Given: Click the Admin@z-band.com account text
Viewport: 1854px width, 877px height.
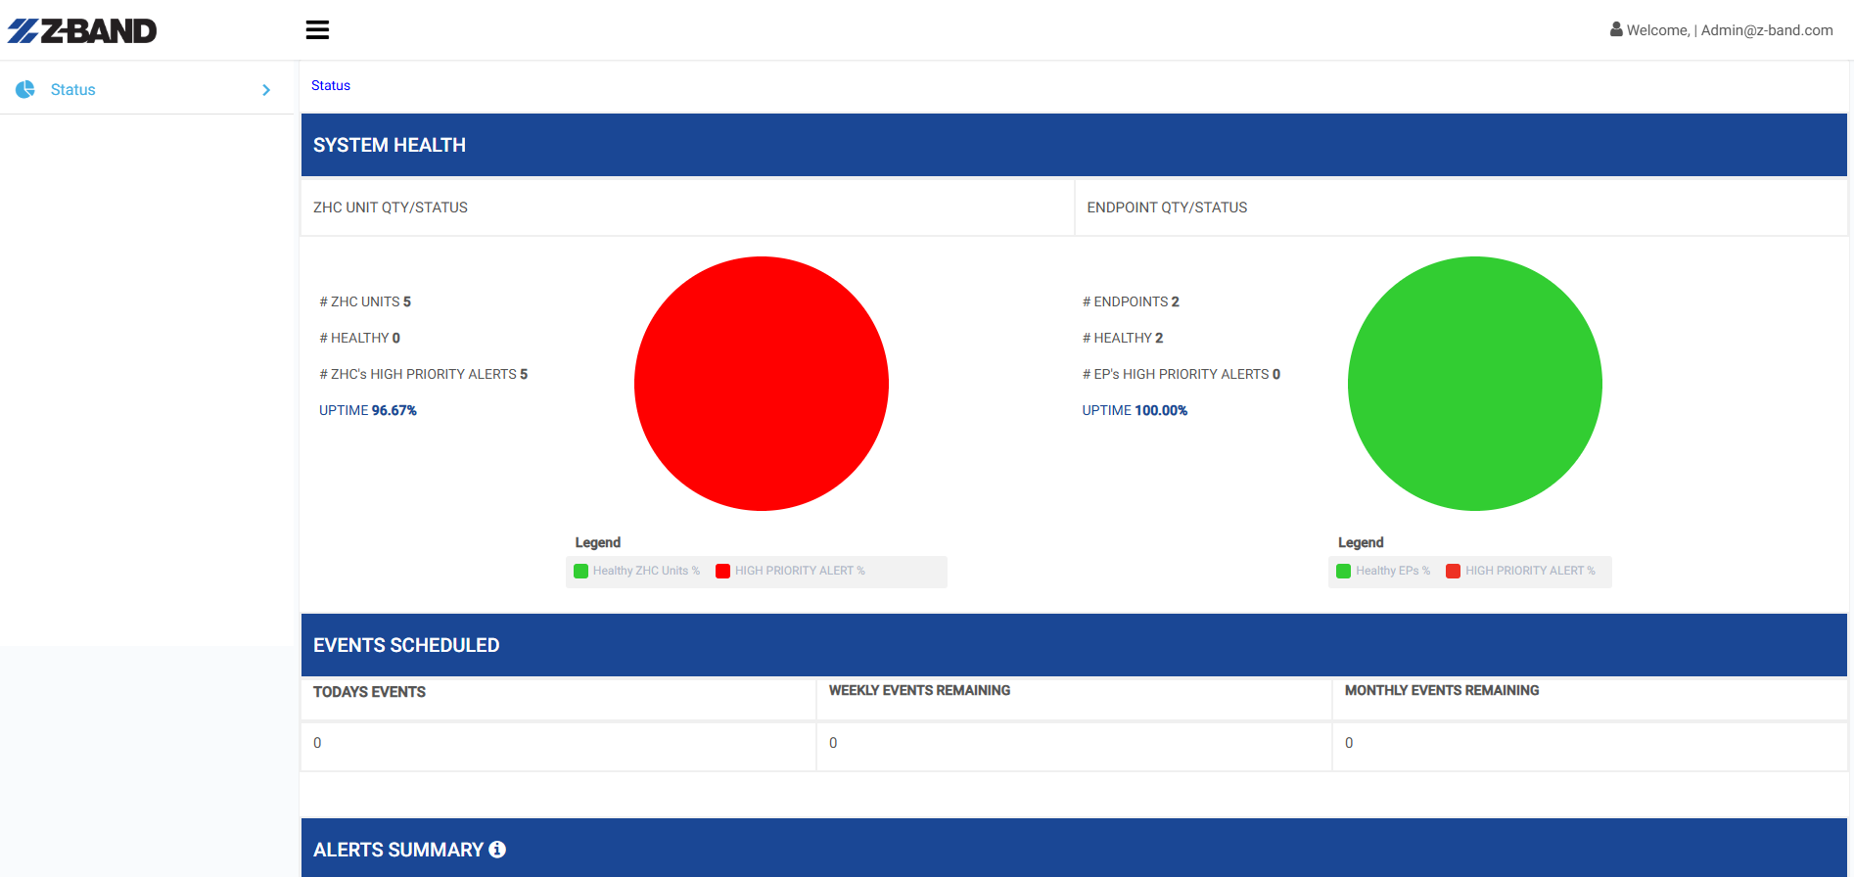Looking at the screenshot, I should click(1766, 30).
